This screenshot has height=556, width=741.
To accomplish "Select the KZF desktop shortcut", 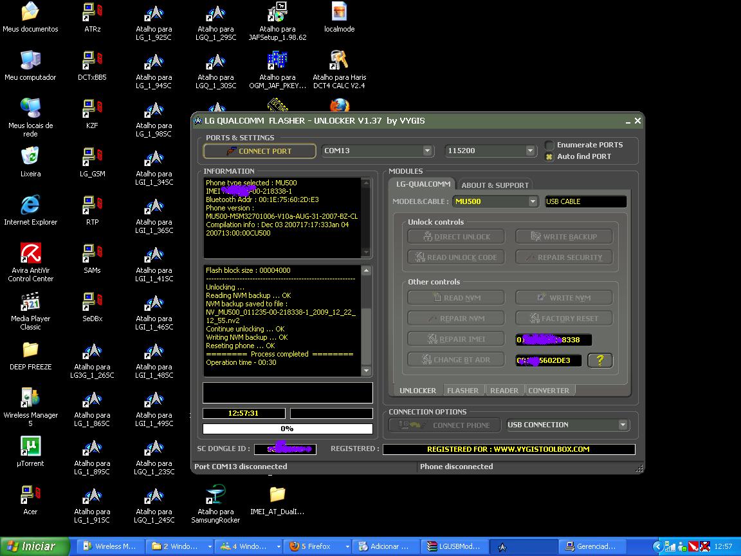I will point(92,113).
